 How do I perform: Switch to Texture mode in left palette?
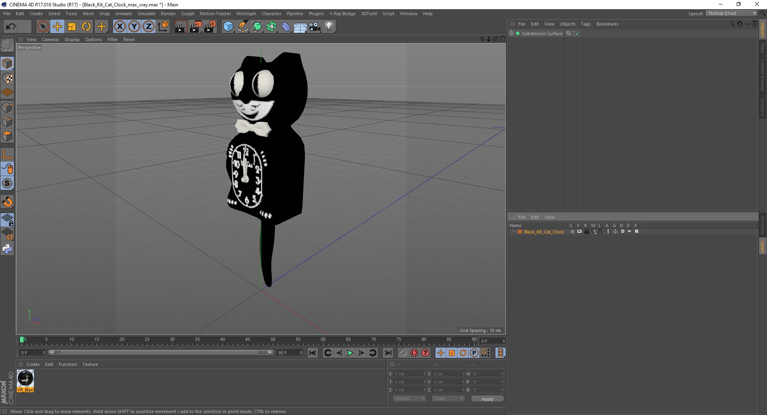7,78
